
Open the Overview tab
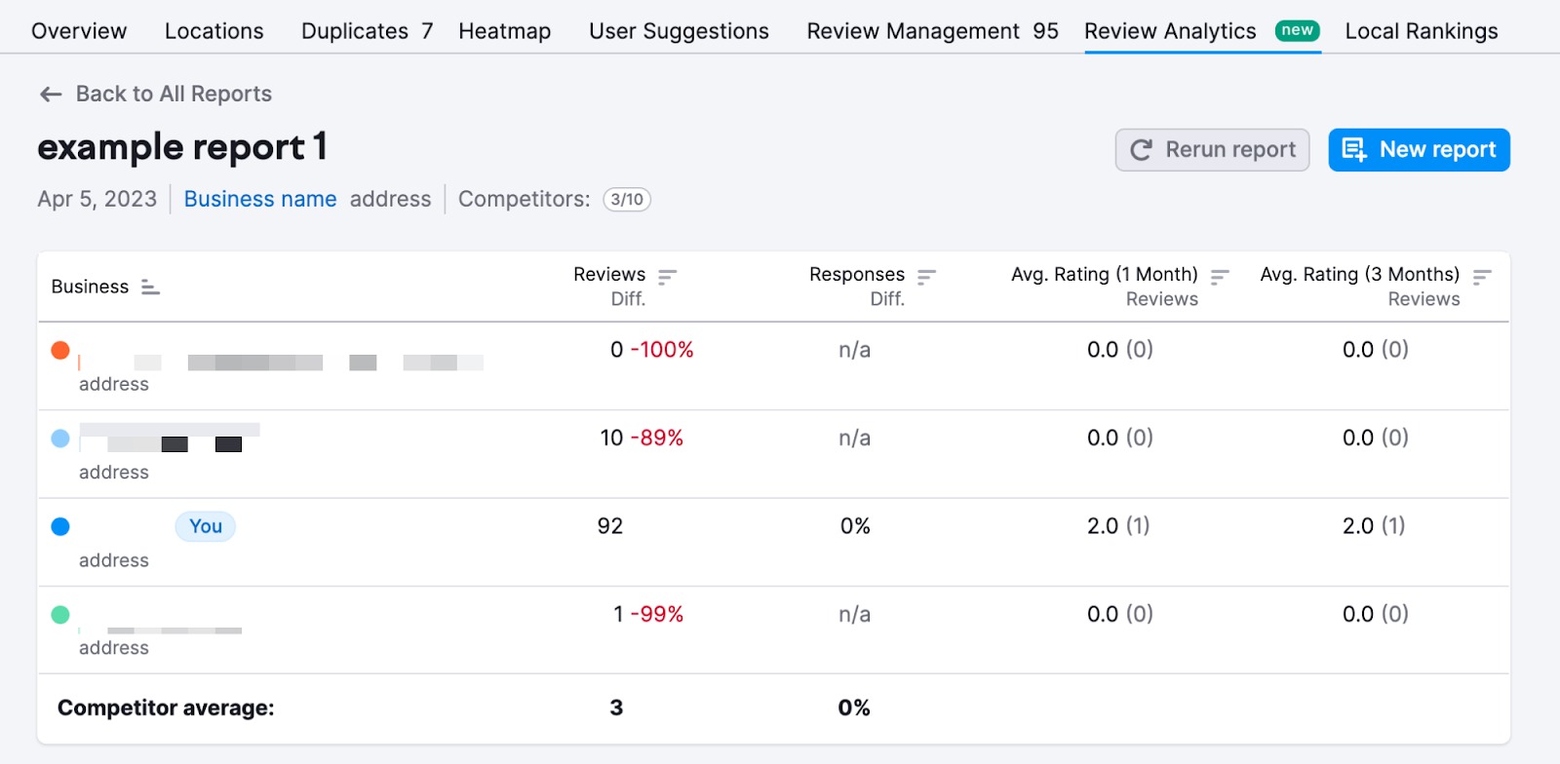tap(79, 31)
